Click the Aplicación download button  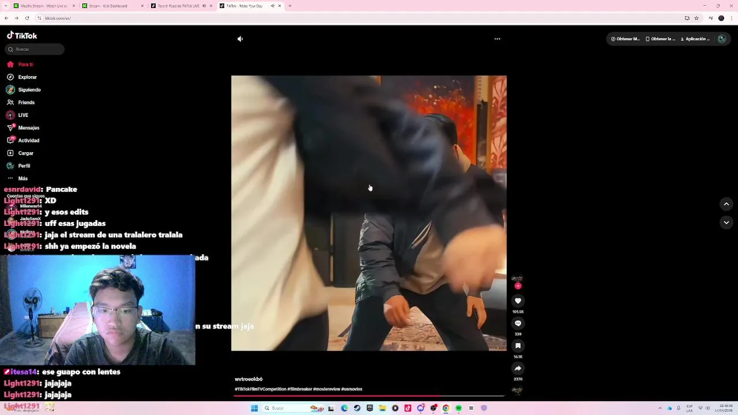[x=695, y=39]
